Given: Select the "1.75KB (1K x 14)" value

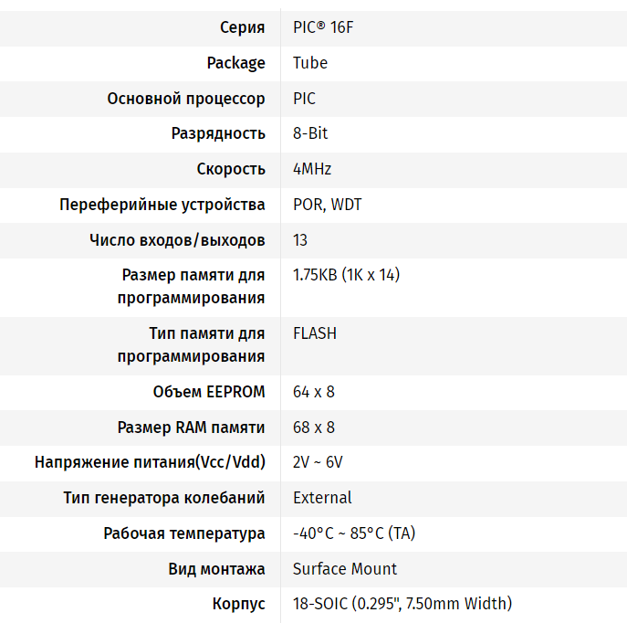Looking at the screenshot, I should coord(346,275).
